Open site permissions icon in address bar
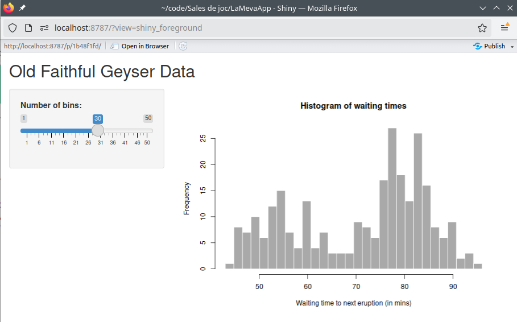The image size is (517, 322). [44, 28]
